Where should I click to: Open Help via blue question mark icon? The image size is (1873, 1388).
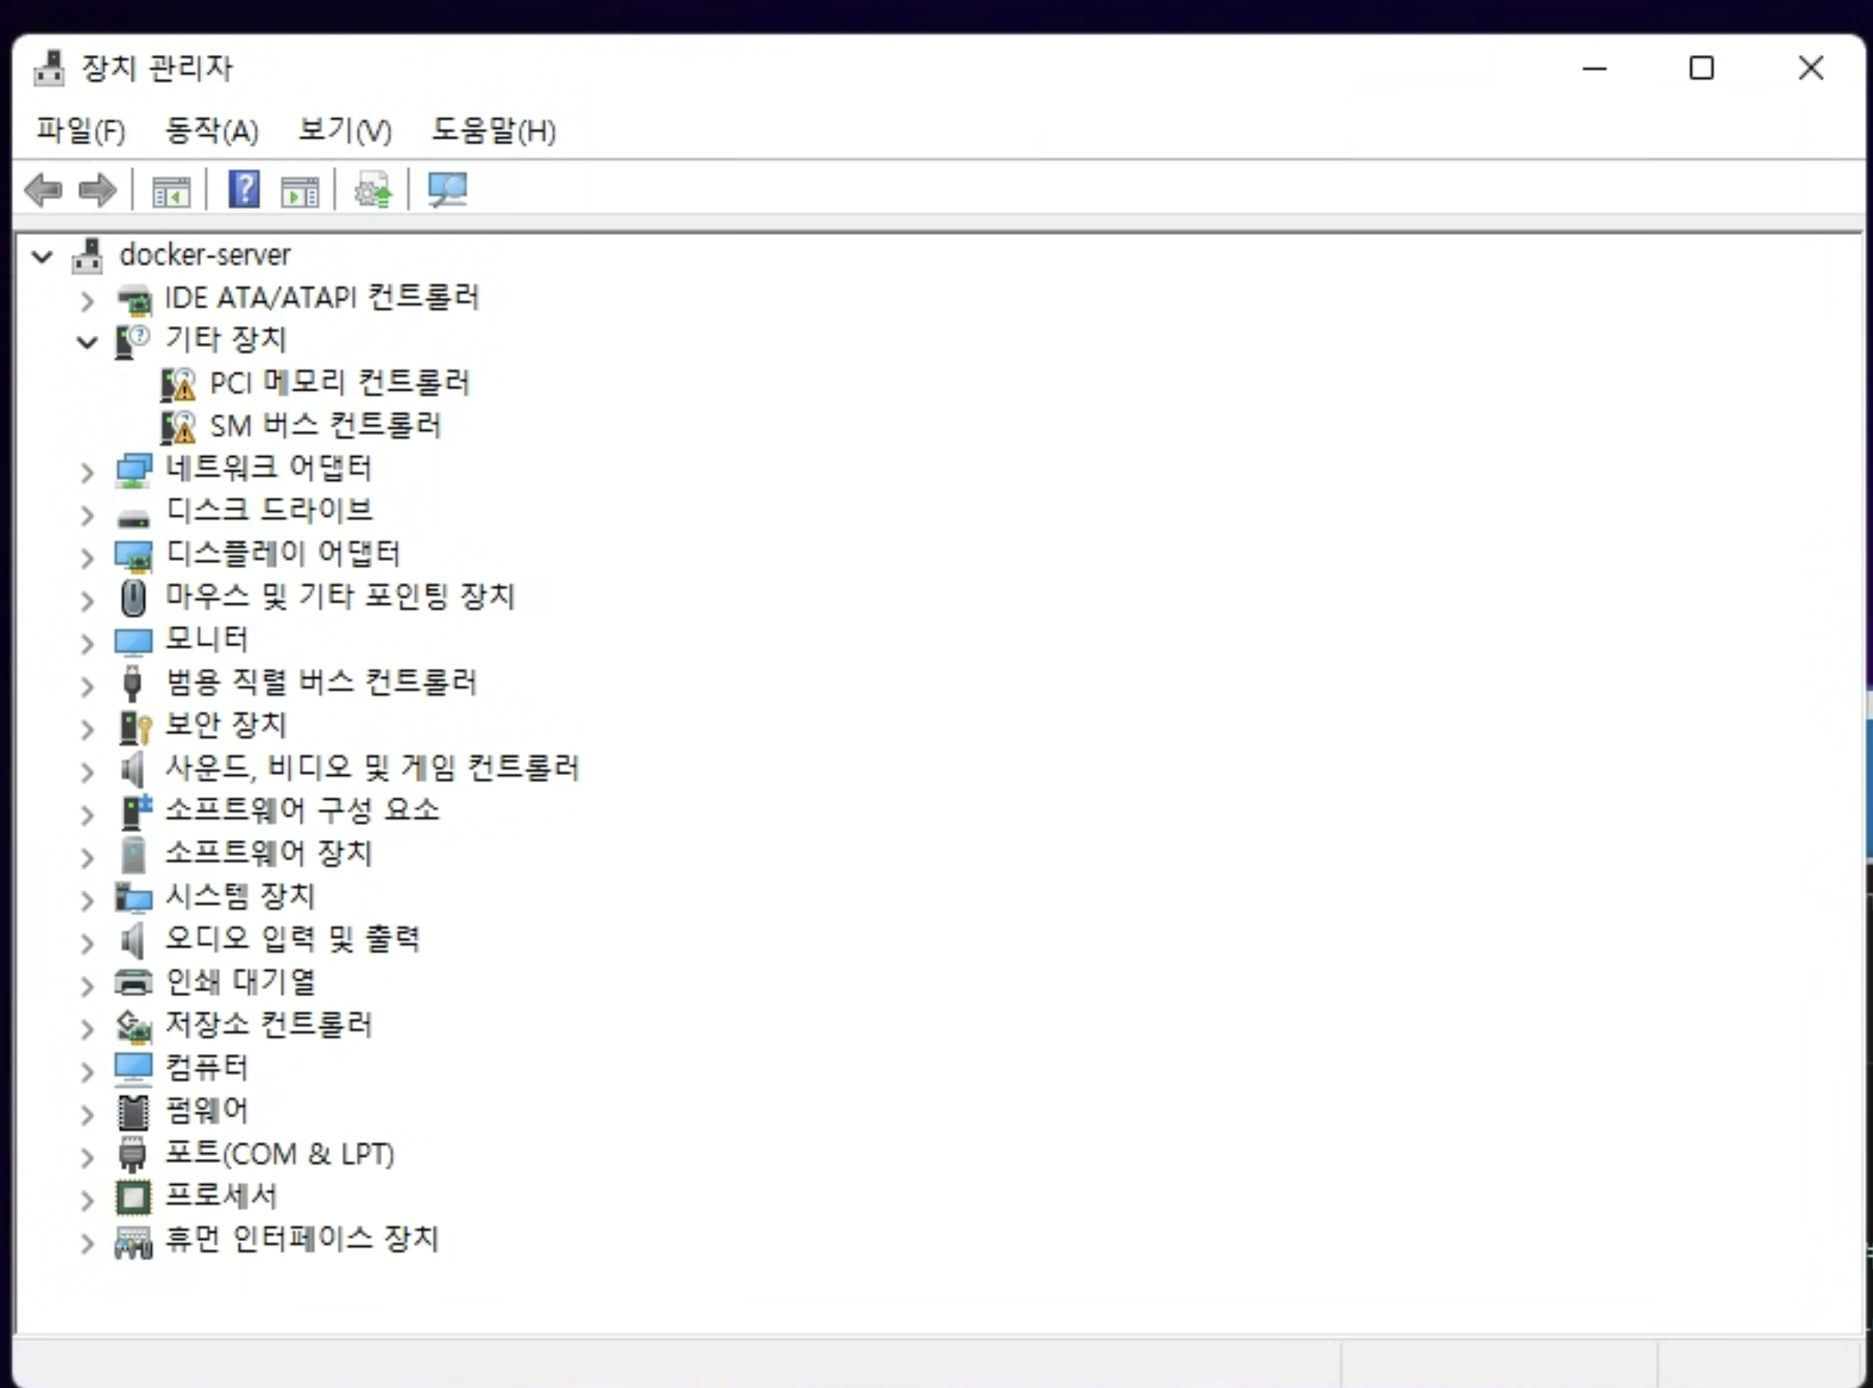[x=244, y=190]
